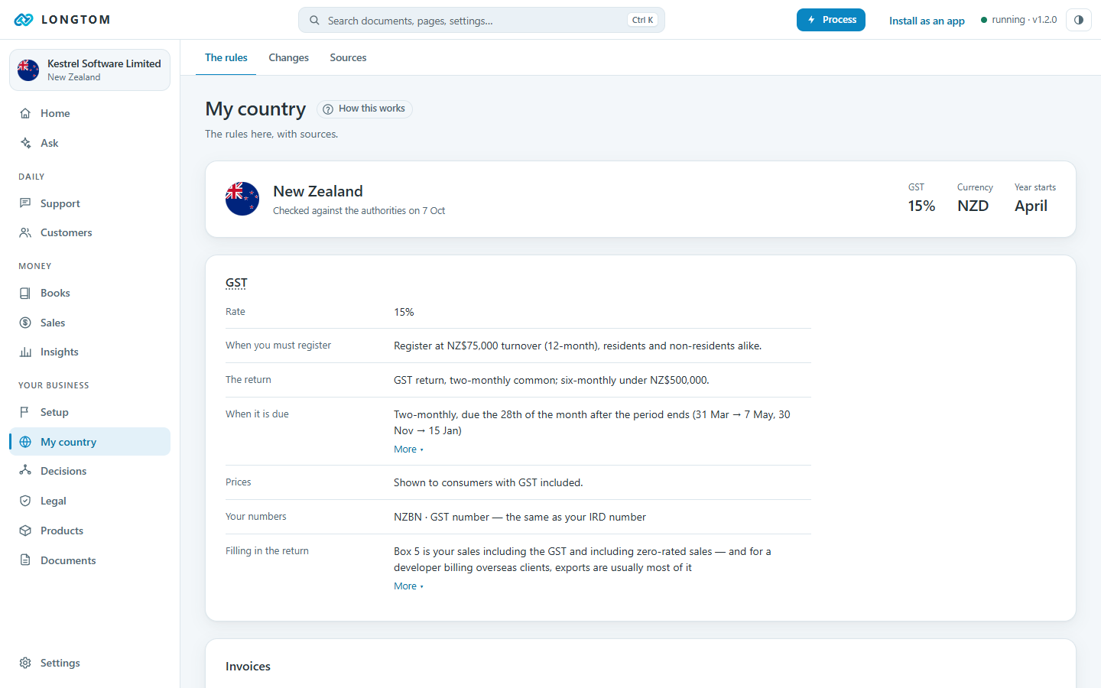The image size is (1101, 688).
Task: Expand More under 'Filling in the return'
Action: [x=408, y=586]
